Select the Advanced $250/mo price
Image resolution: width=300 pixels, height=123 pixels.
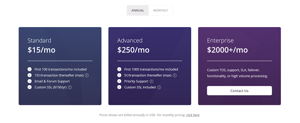coord(133,50)
